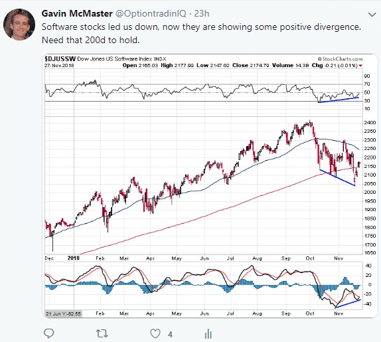Viewport: 381px width, 342px height.
Task: Click the red down arrow beside Chg
Action: click(360, 66)
